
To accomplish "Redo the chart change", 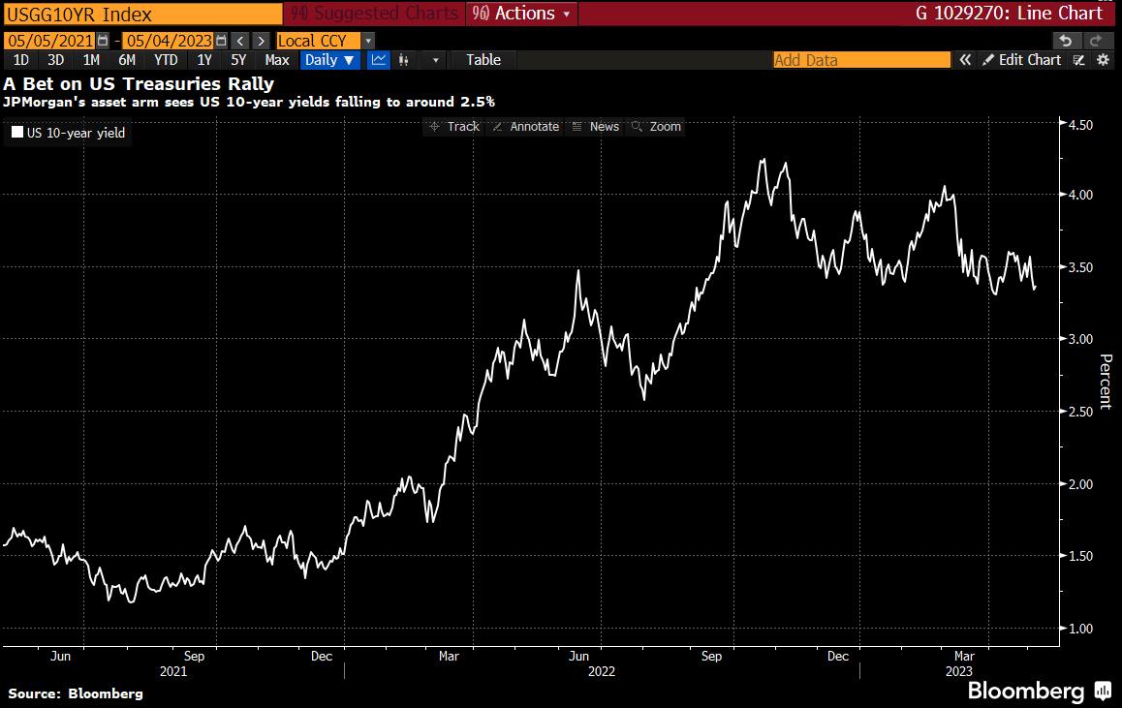I will click(x=1096, y=41).
